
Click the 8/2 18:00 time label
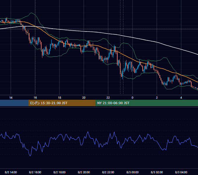click(59, 172)
